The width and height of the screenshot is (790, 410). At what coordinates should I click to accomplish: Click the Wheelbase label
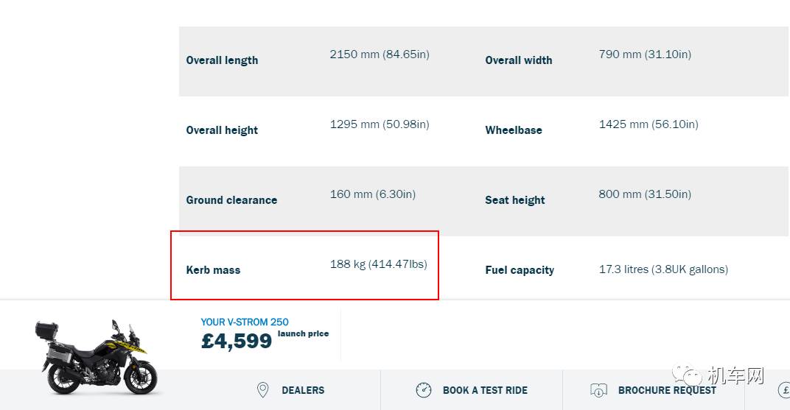514,130
